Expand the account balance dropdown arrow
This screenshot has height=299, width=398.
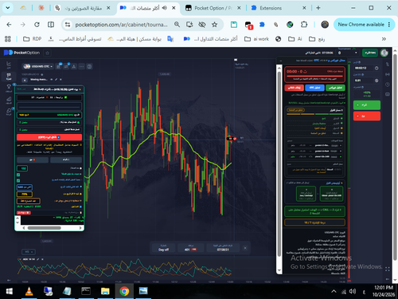click(x=356, y=53)
